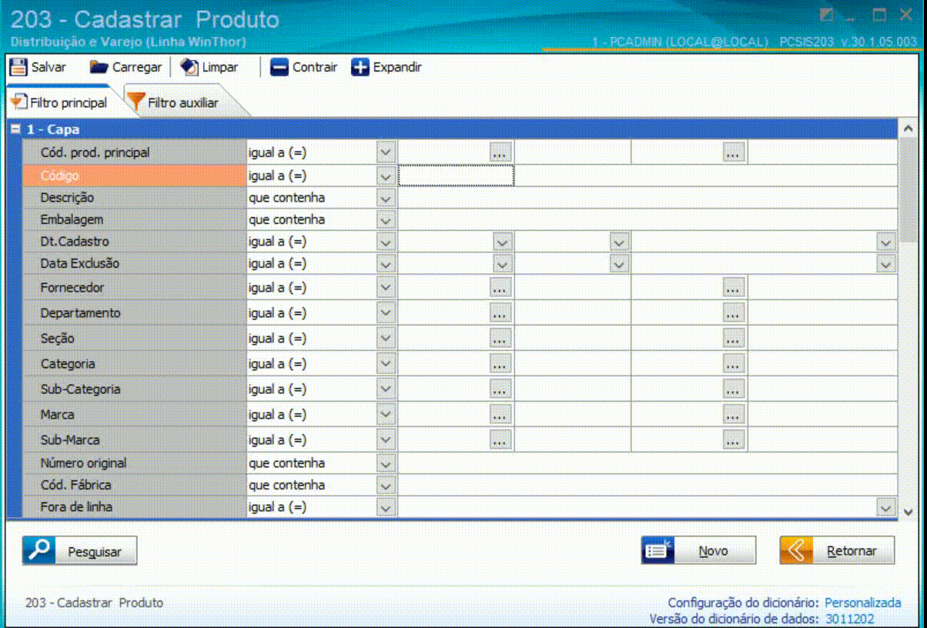
Task: Click the Pesquisar search button
Action: click(x=79, y=551)
